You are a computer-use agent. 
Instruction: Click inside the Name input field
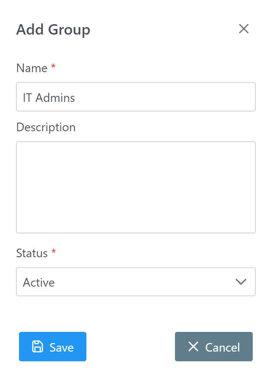tap(136, 97)
